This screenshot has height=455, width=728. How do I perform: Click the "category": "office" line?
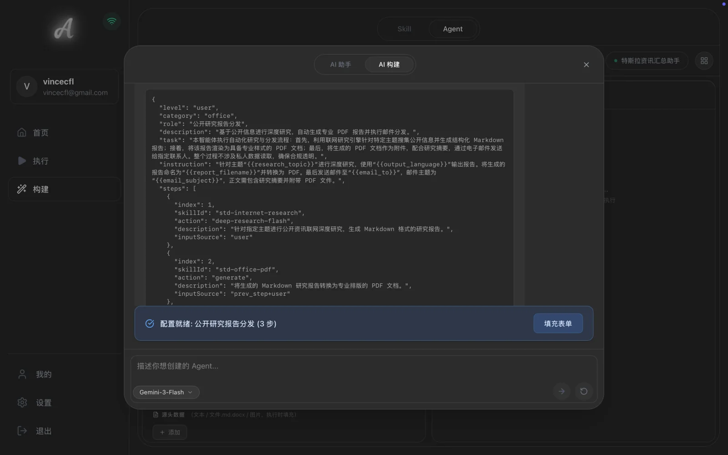click(198, 116)
